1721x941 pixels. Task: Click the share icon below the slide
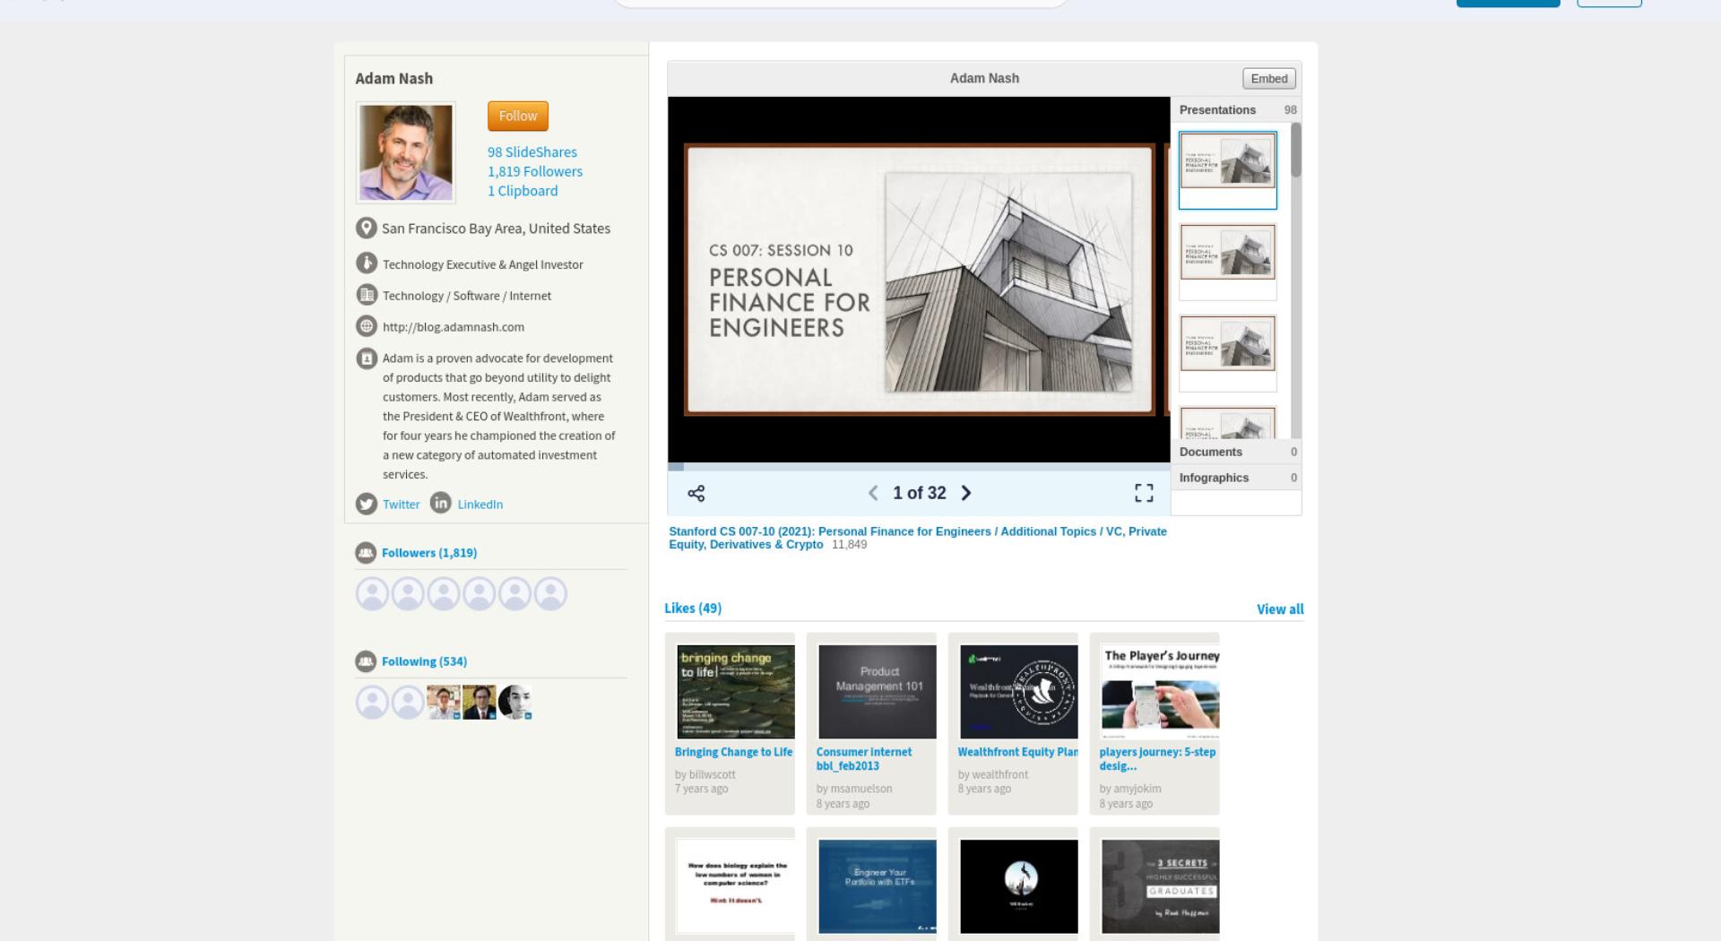[x=696, y=493]
